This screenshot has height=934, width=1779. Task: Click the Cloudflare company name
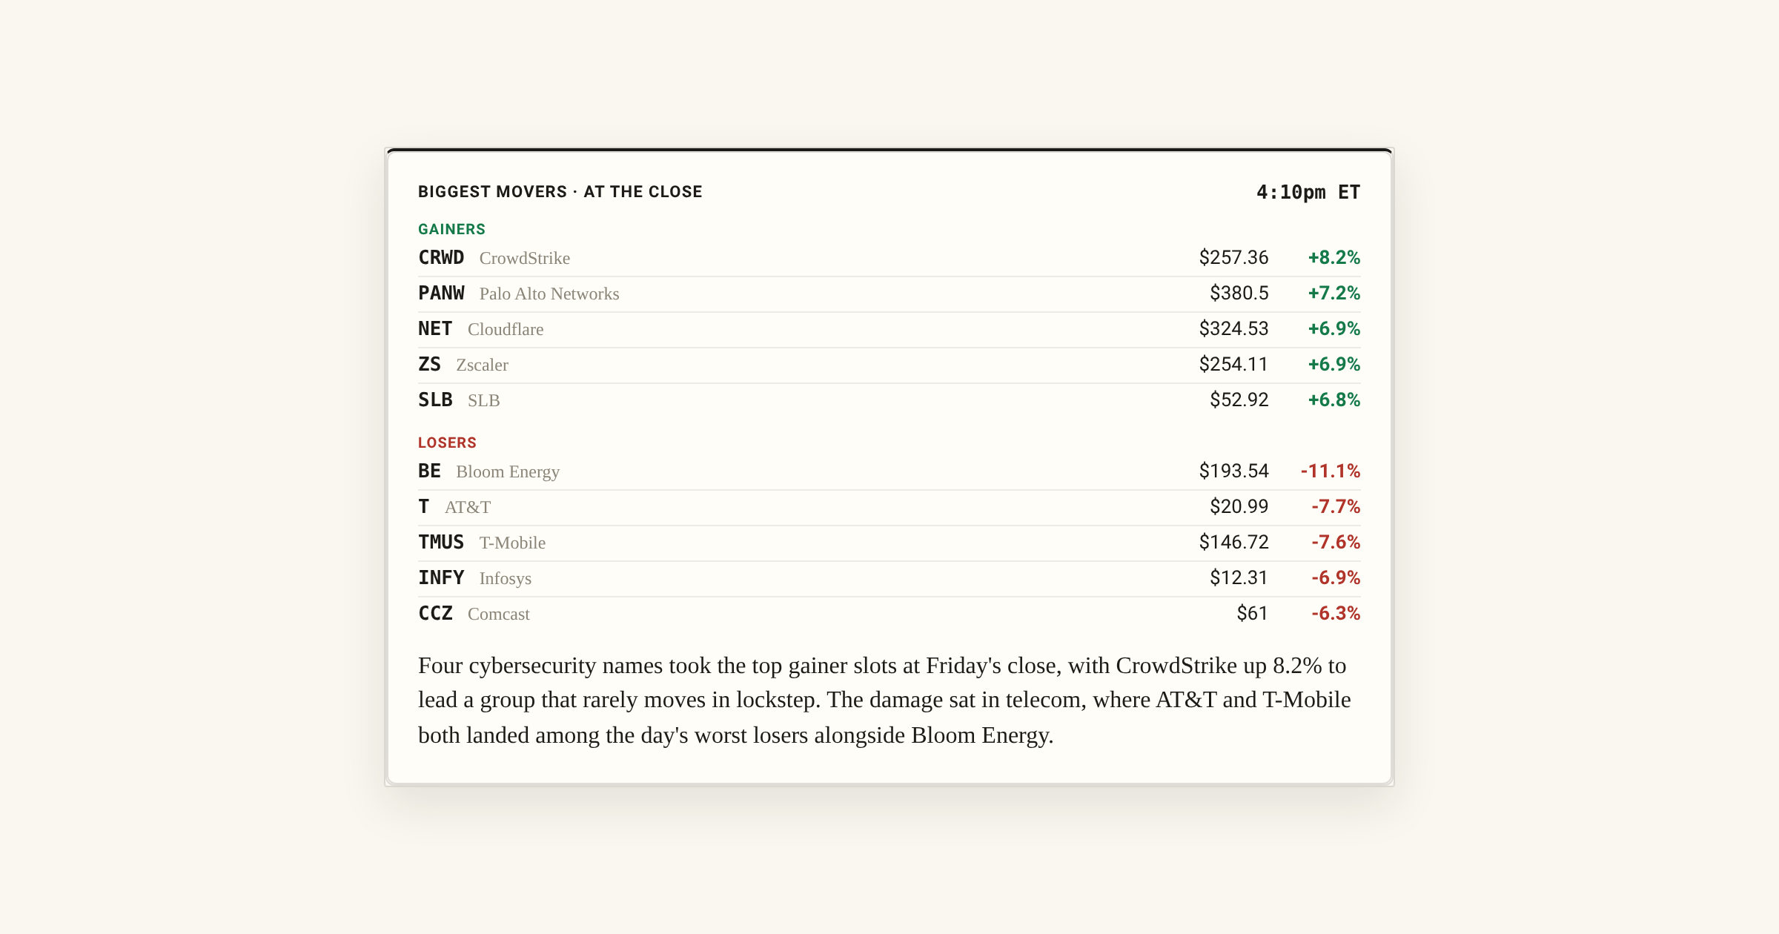tap(506, 329)
